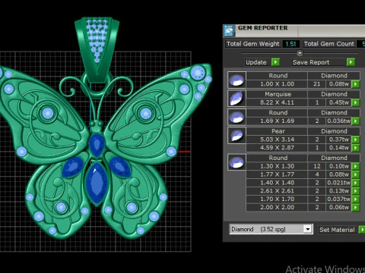Click the 0.37tw weight cell
Viewport: 365px width, 273px height.
pos(338,140)
